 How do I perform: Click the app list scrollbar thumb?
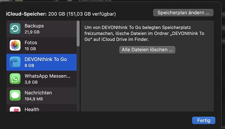[78, 33]
